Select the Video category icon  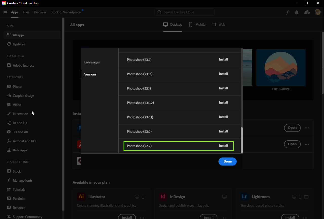coord(9,104)
